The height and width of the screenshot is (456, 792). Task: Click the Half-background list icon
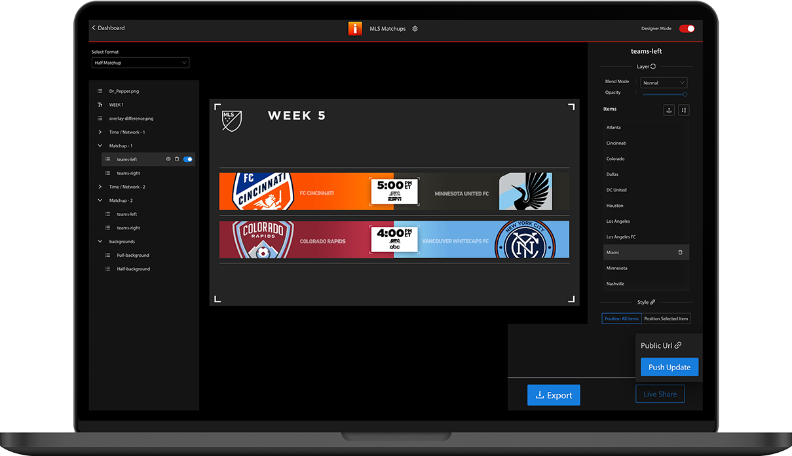108,269
